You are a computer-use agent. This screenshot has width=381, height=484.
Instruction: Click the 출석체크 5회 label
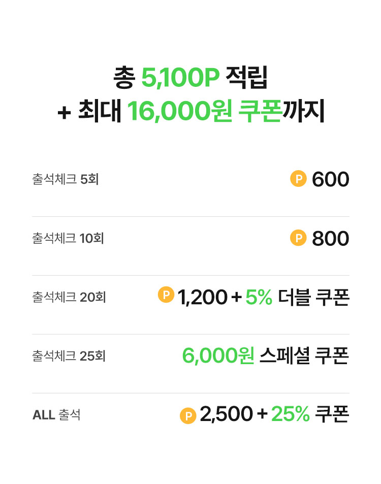(x=65, y=179)
